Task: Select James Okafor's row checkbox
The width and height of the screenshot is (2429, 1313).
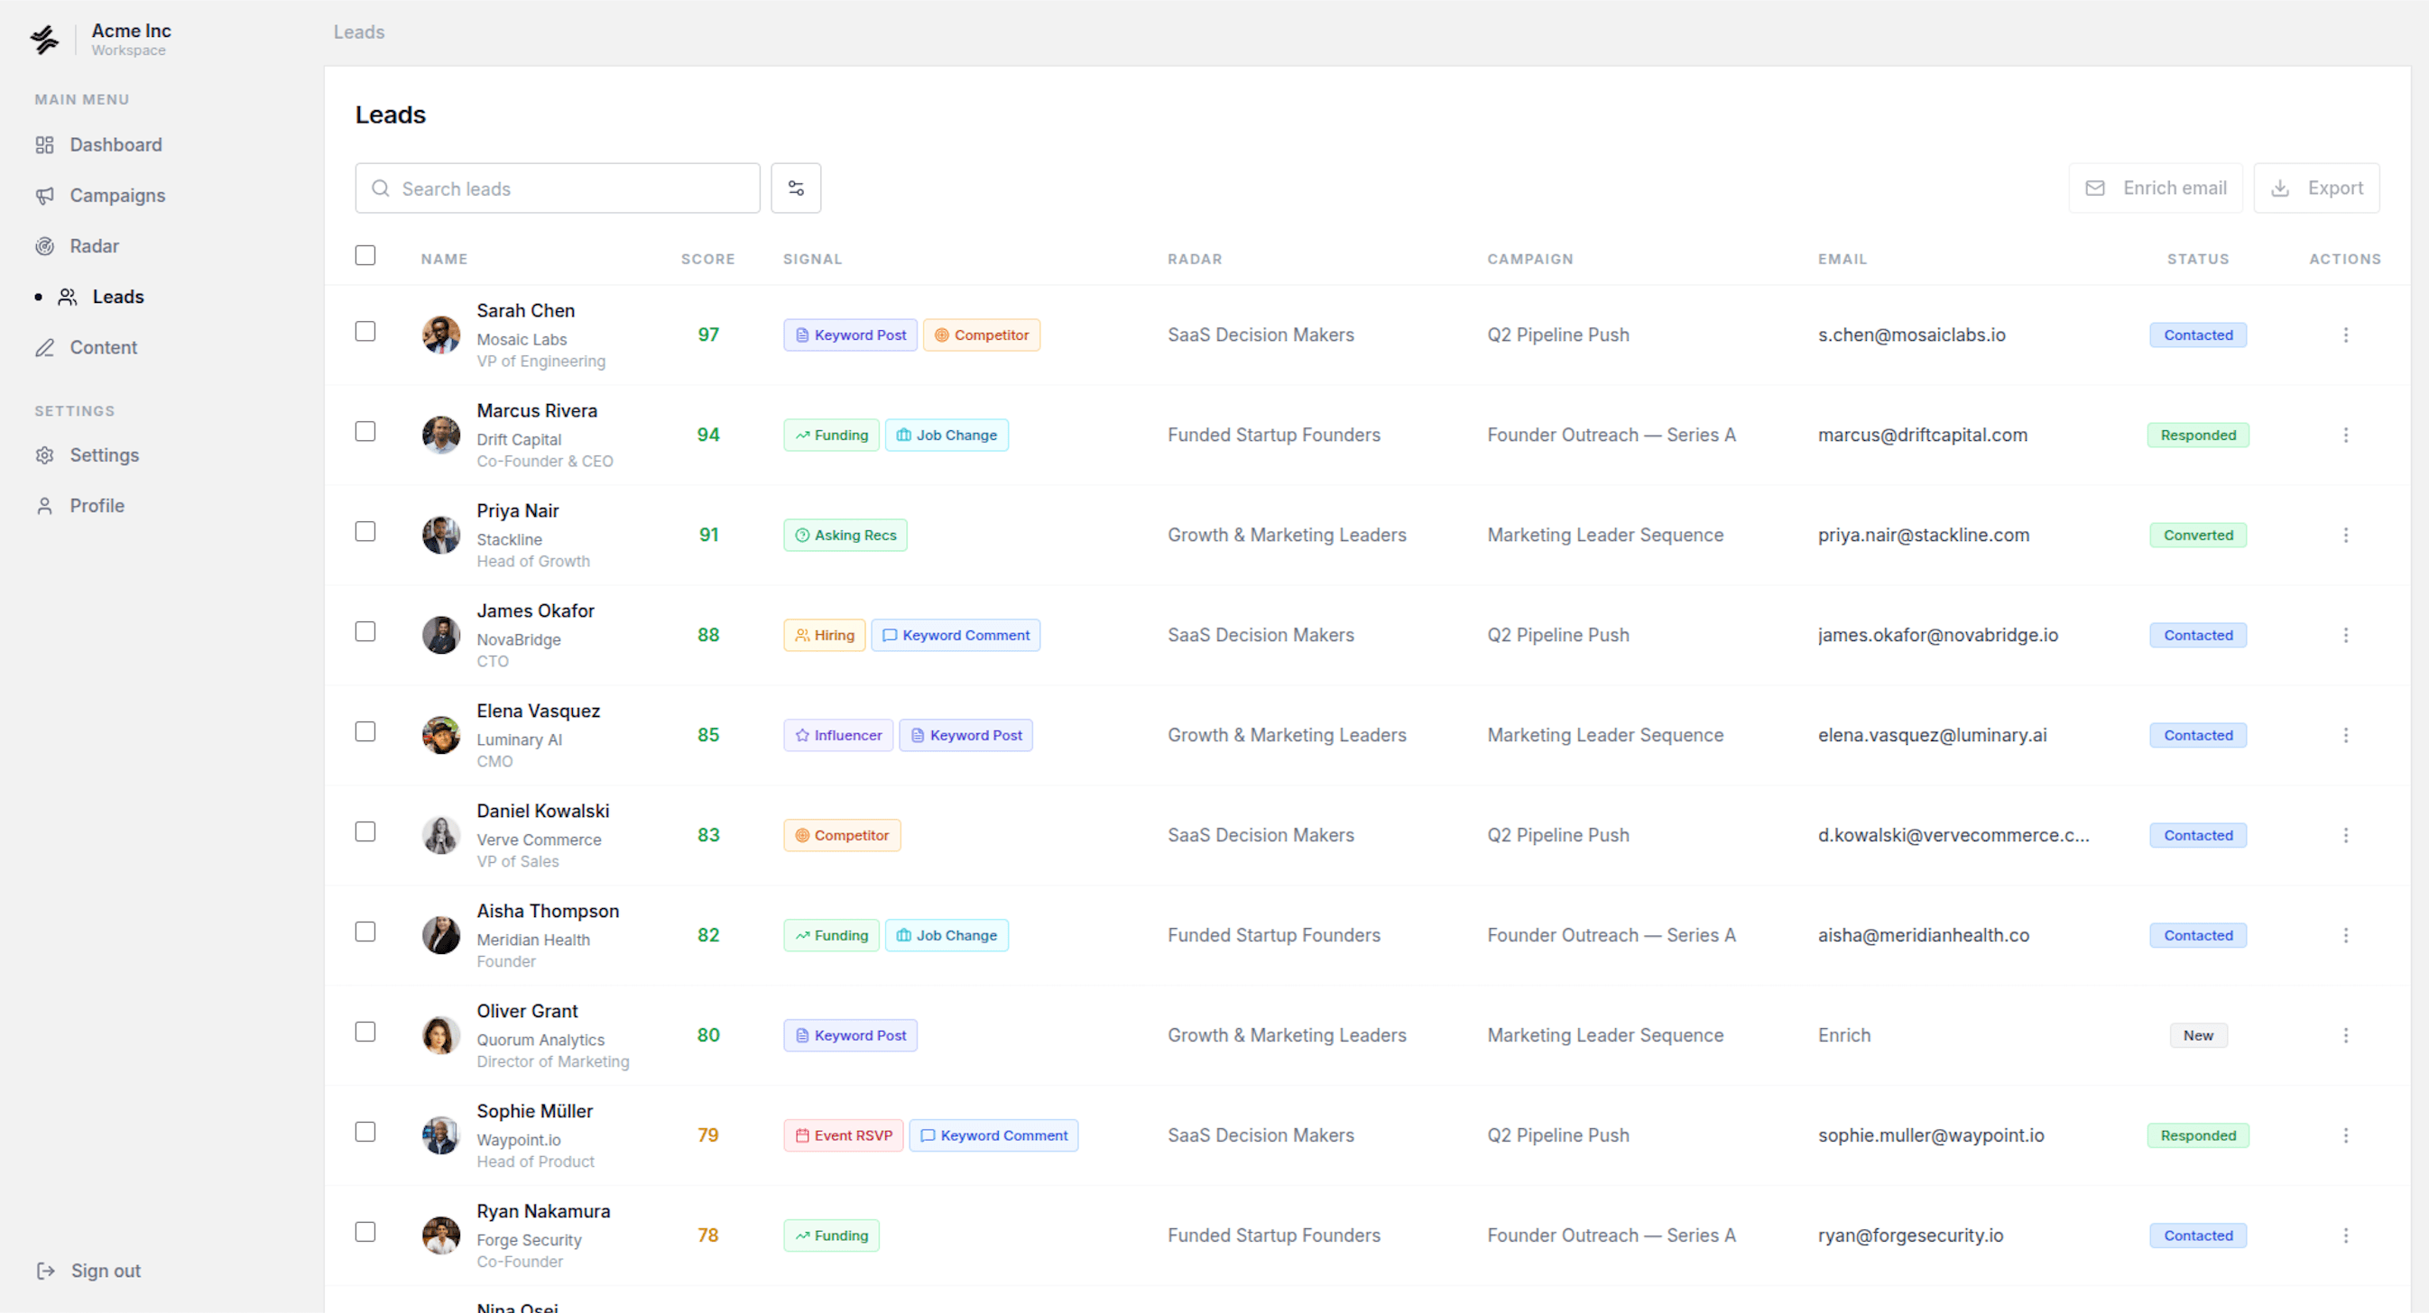Action: click(x=365, y=631)
